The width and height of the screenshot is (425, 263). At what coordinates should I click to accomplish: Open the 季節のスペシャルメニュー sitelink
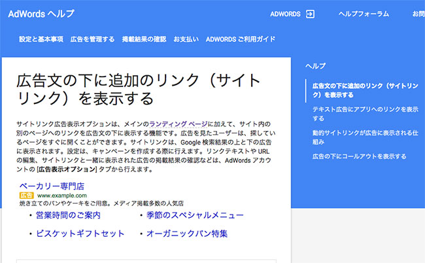(x=195, y=215)
